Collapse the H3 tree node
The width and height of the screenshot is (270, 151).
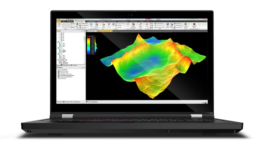(x=57, y=54)
